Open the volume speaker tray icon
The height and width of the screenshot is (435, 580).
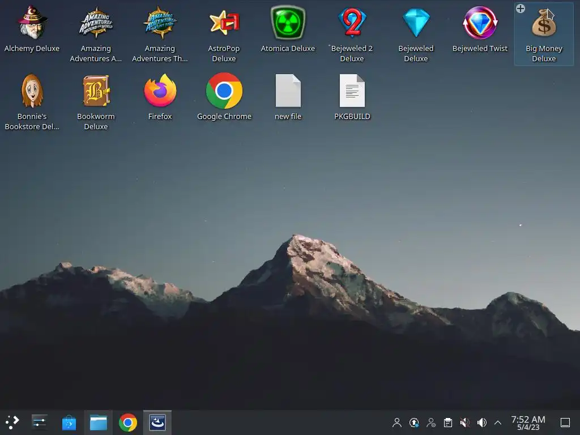[482, 423]
